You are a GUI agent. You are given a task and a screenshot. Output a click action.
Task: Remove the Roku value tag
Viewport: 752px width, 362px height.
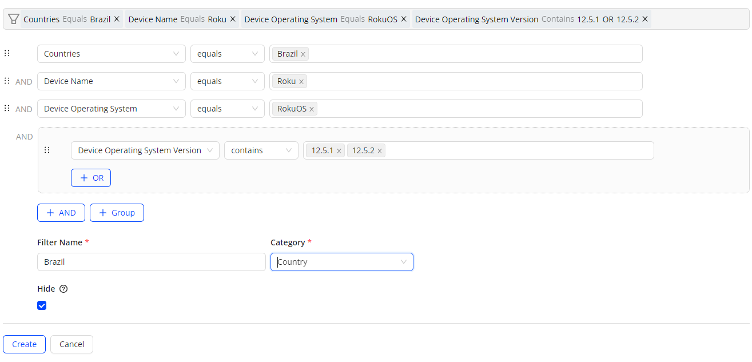(301, 82)
